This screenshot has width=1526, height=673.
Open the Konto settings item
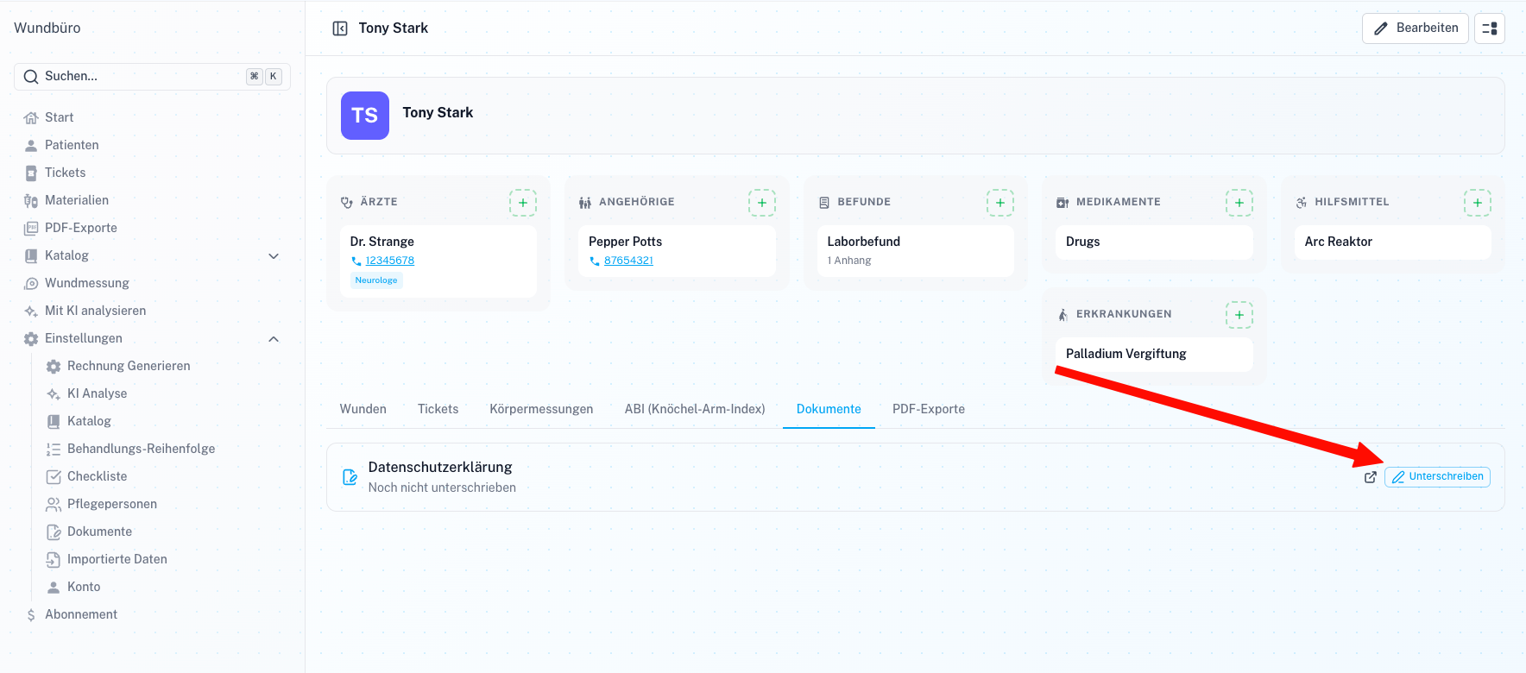pos(84,587)
